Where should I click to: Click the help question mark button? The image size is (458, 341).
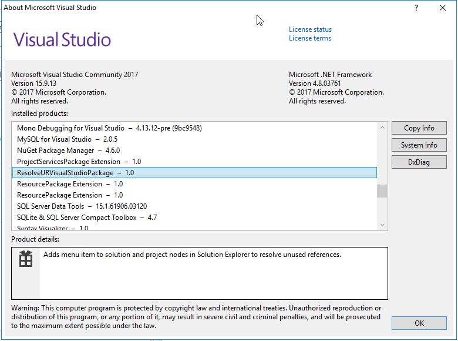pyautogui.click(x=416, y=8)
